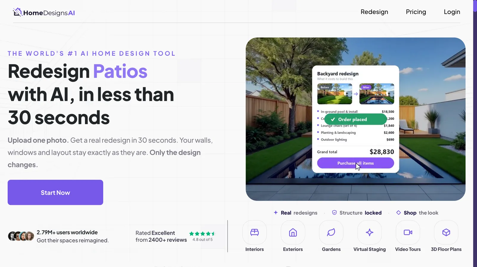477x267 pixels.
Task: Click the 'Backyard redesign' card title
Action: point(338,74)
